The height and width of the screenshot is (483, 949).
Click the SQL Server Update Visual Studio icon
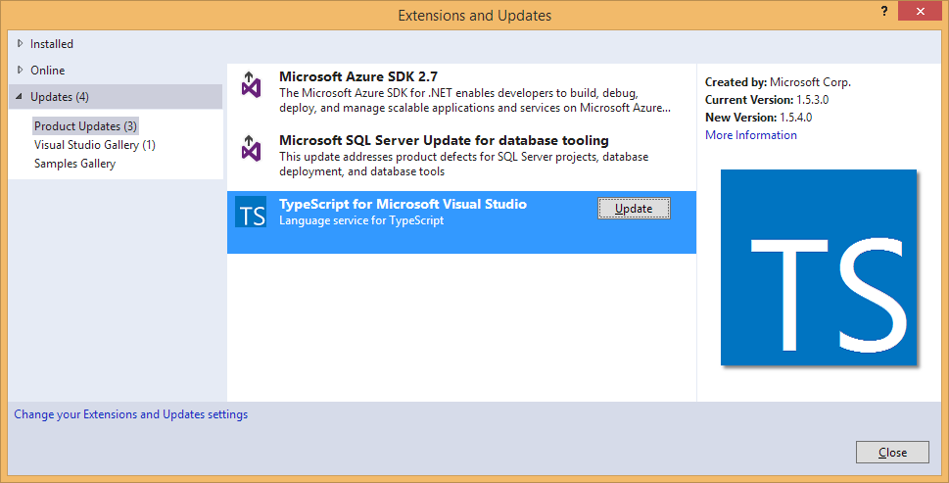click(252, 150)
